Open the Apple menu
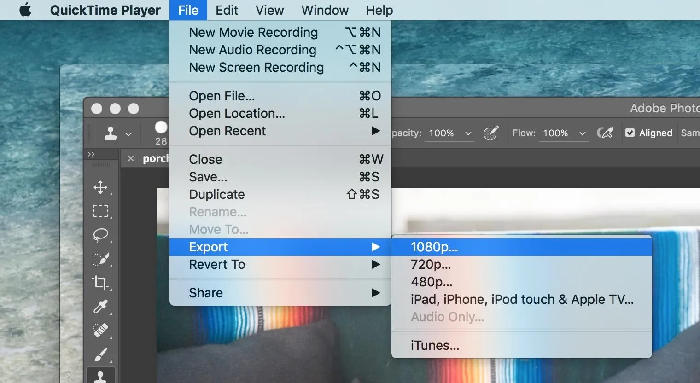This screenshot has width=700, height=383. point(25,10)
